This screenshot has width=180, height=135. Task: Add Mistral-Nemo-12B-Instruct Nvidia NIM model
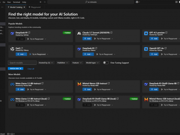coord(87,89)
